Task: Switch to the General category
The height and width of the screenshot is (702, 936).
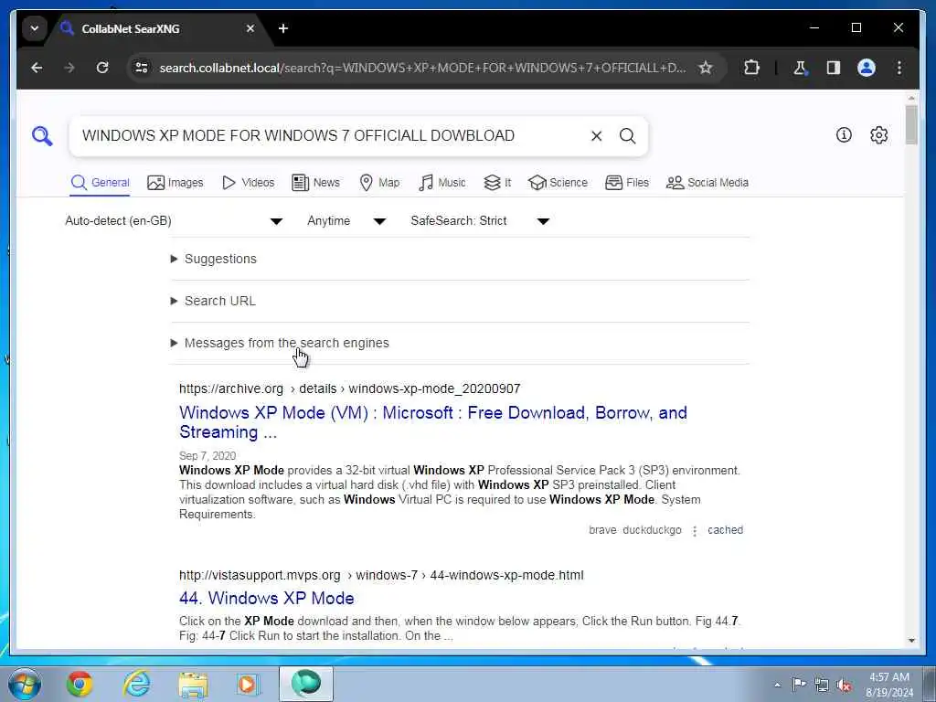Action: coord(100,183)
